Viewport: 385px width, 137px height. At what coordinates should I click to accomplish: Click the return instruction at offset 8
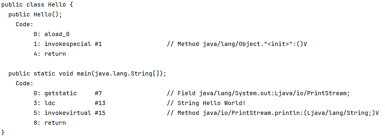[x=55, y=123]
